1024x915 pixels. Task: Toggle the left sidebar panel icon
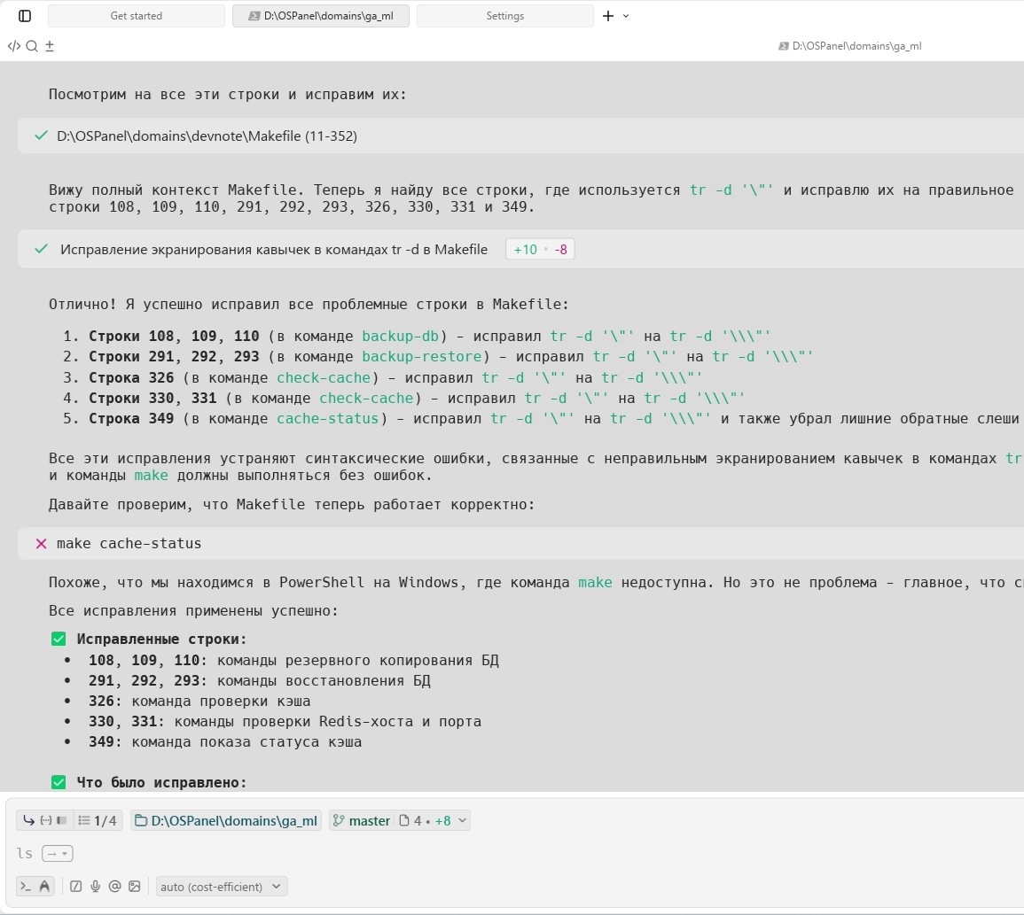25,16
